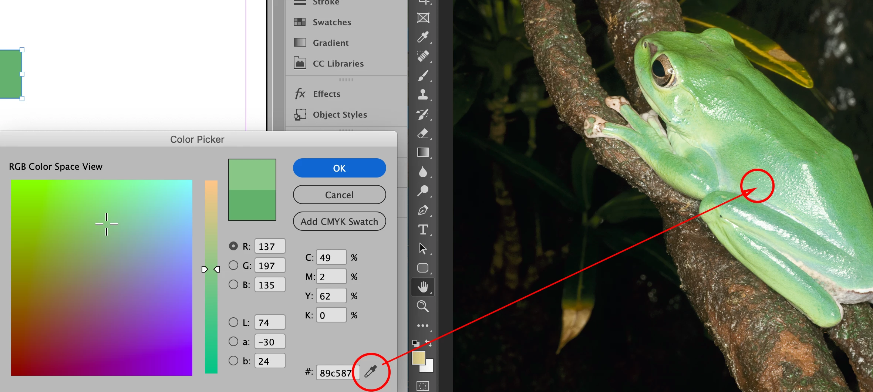The width and height of the screenshot is (873, 392).
Task: Select the B radio button
Action: tap(233, 284)
